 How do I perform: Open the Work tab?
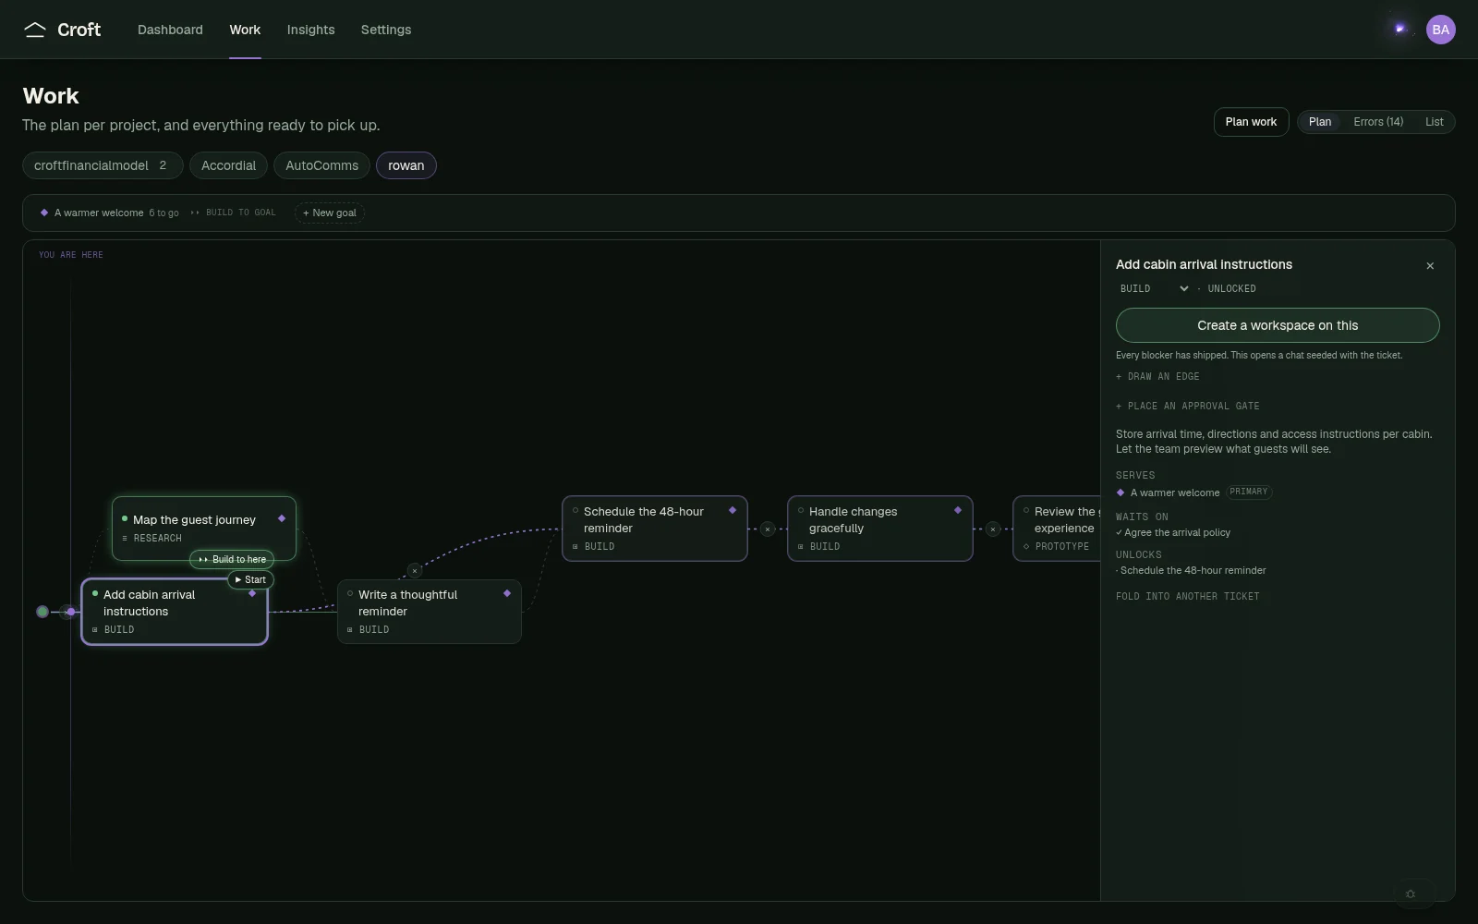pyautogui.click(x=245, y=30)
